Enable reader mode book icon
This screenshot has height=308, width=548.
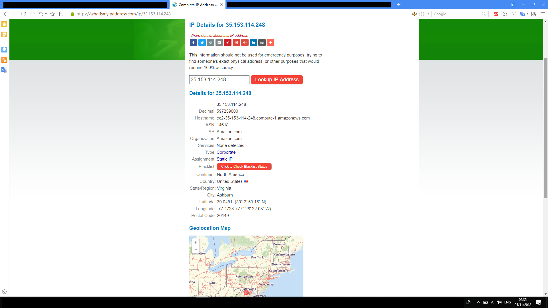click(x=422, y=14)
